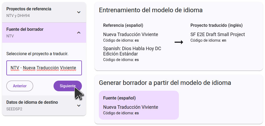
Task: Click the Proyecto traducido (inglés) column label
Action: pos(217,25)
